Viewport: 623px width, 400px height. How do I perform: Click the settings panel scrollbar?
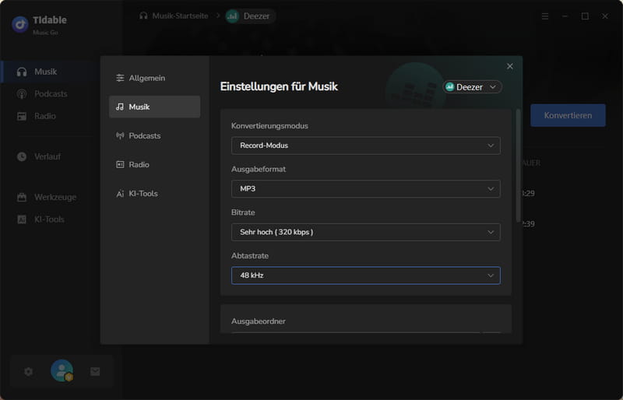click(x=518, y=166)
